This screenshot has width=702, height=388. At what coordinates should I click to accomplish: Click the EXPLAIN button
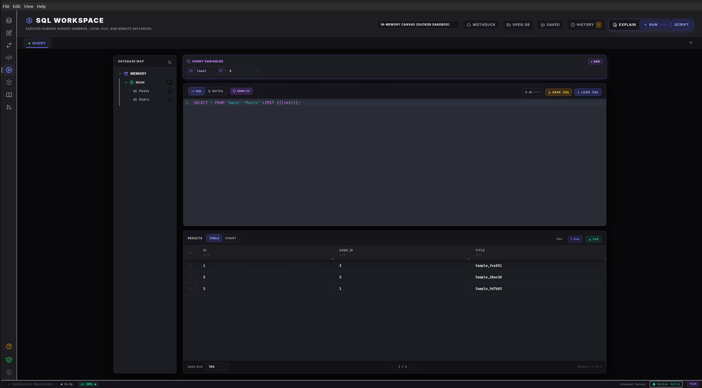[624, 25]
